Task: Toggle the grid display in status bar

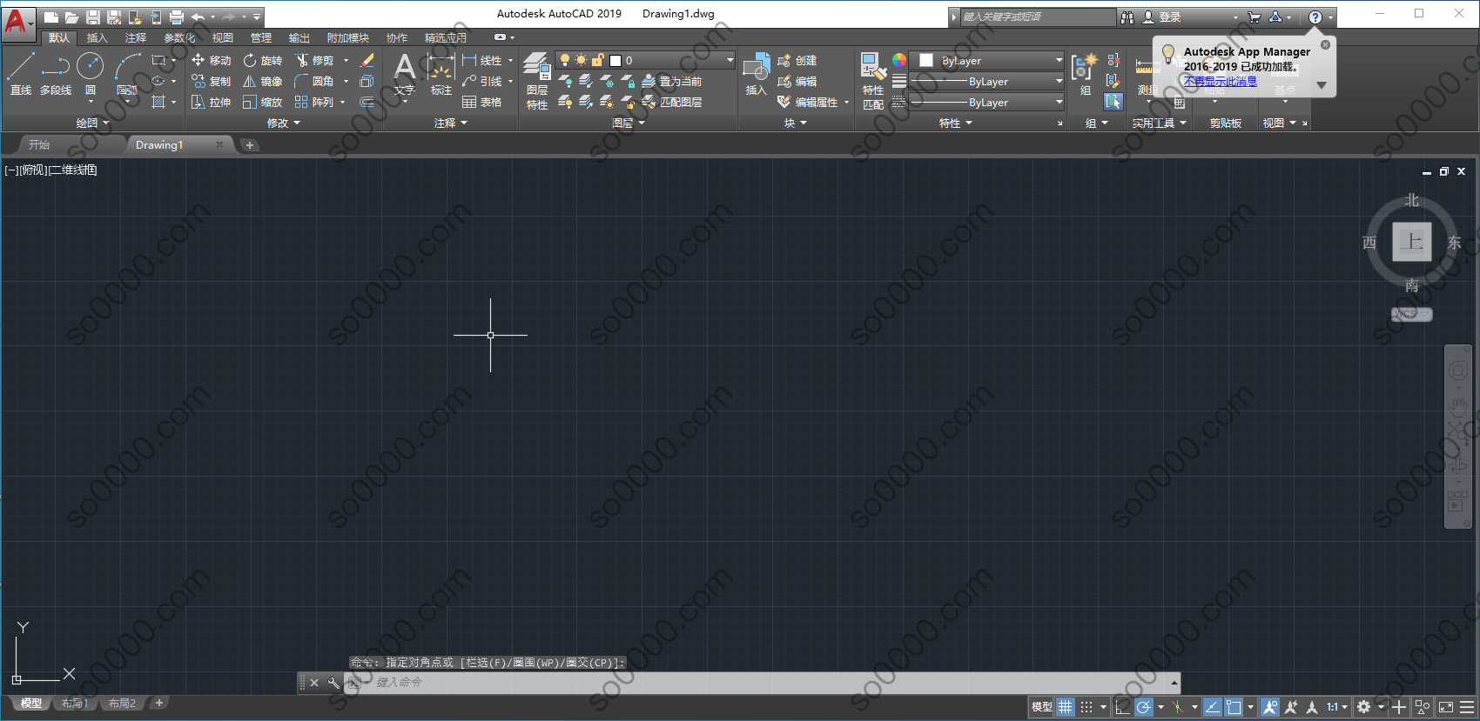Action: [x=1066, y=707]
